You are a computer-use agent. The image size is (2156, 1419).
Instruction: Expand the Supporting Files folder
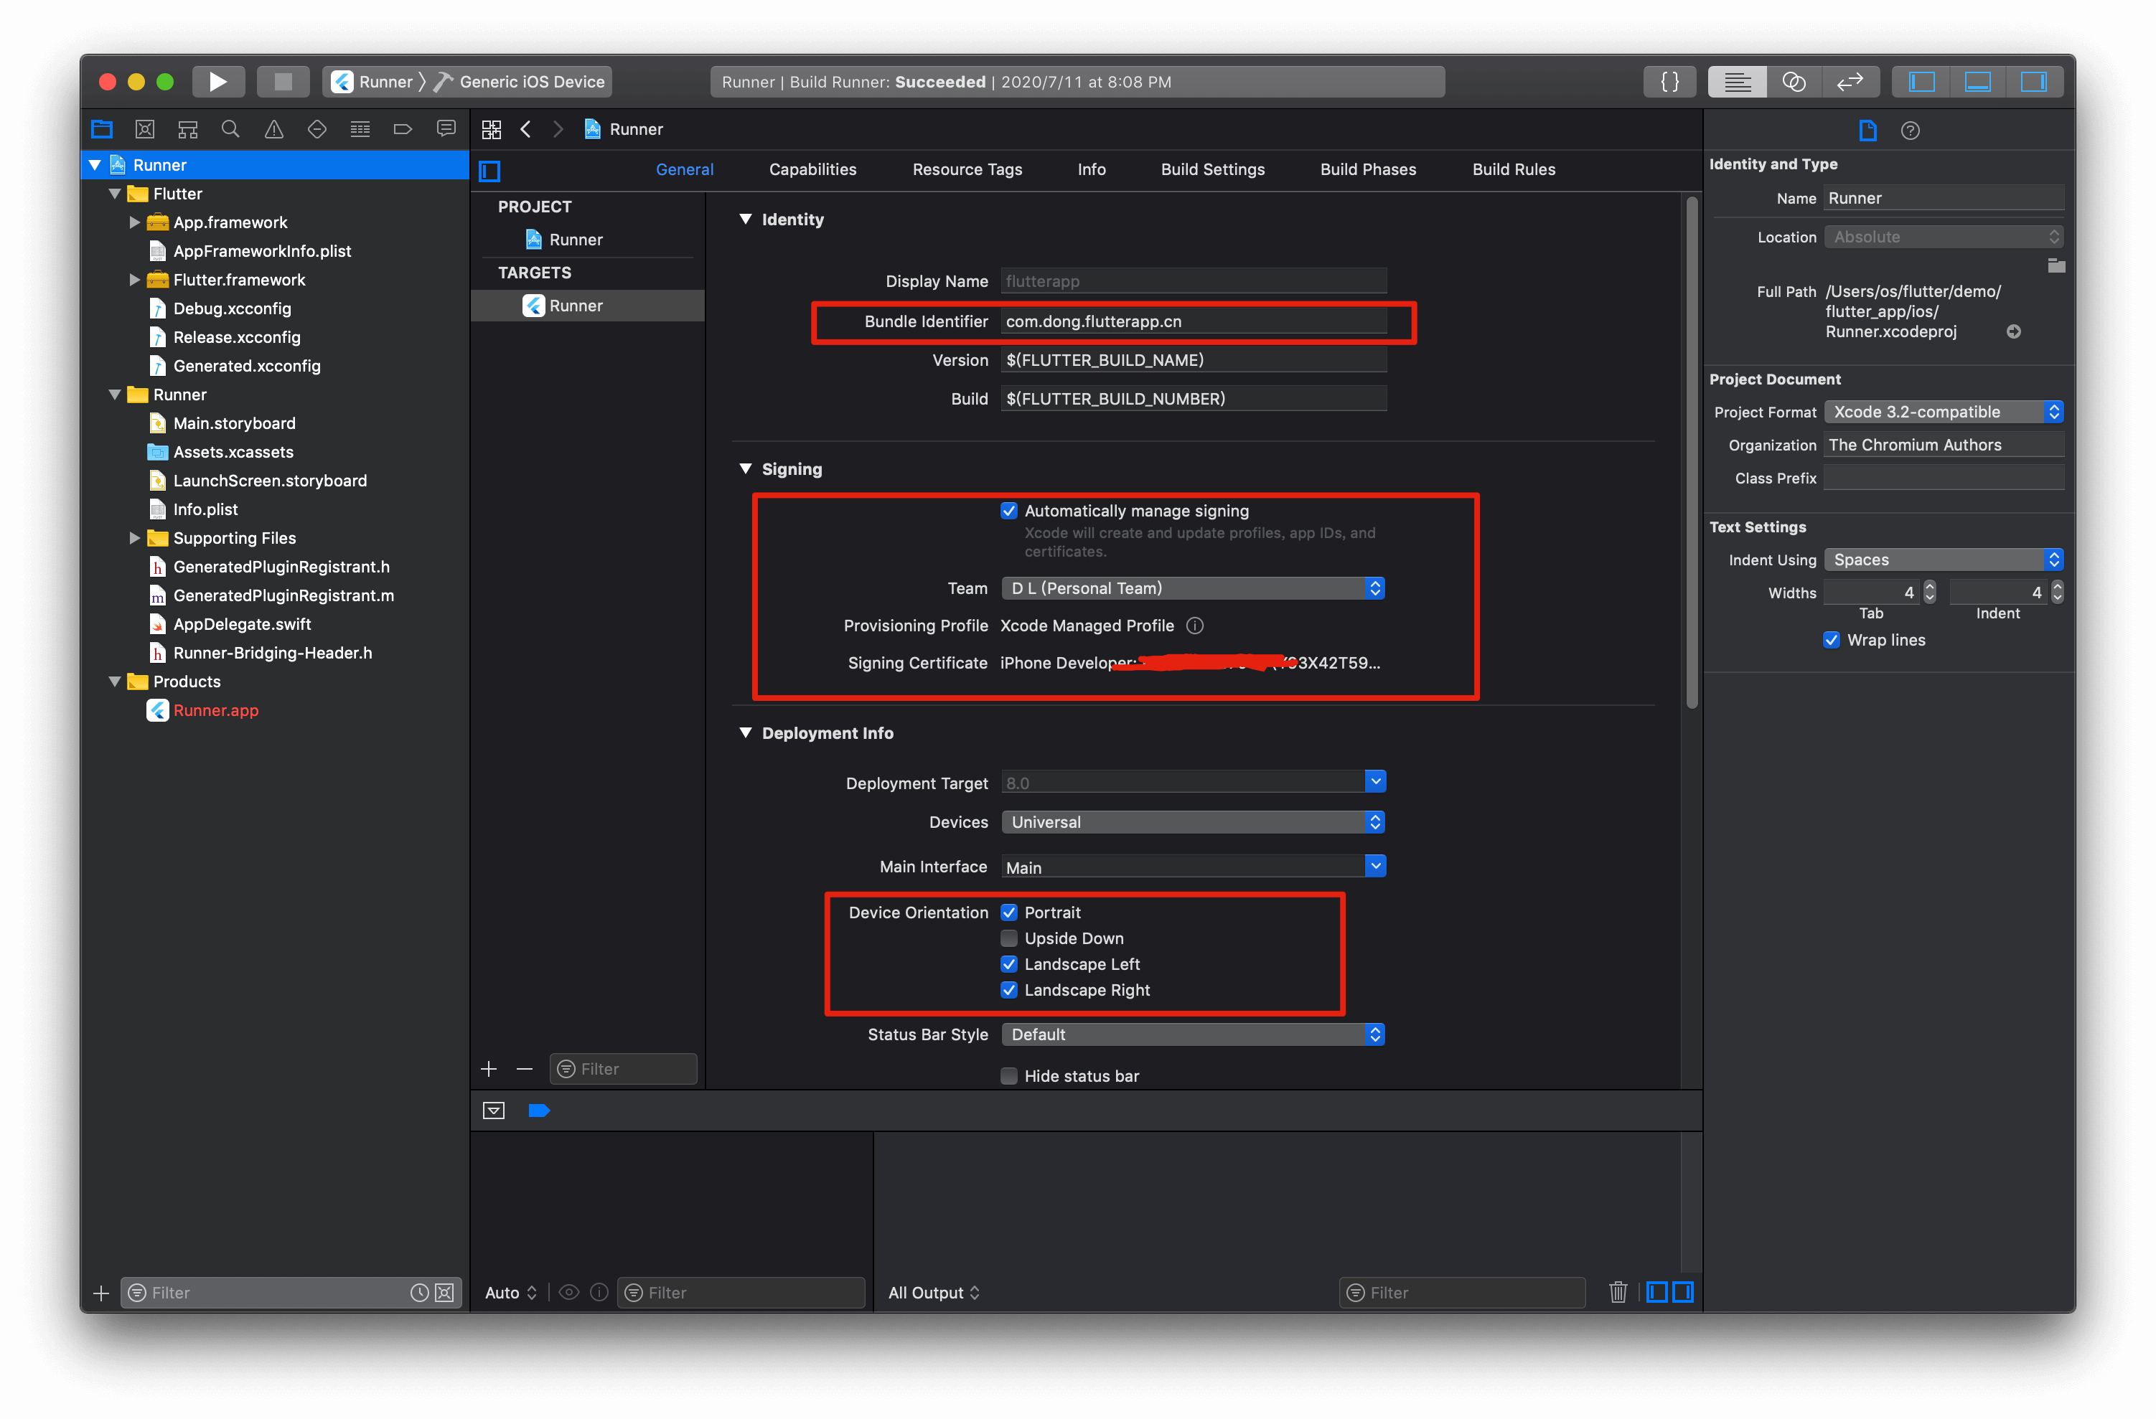pos(134,538)
